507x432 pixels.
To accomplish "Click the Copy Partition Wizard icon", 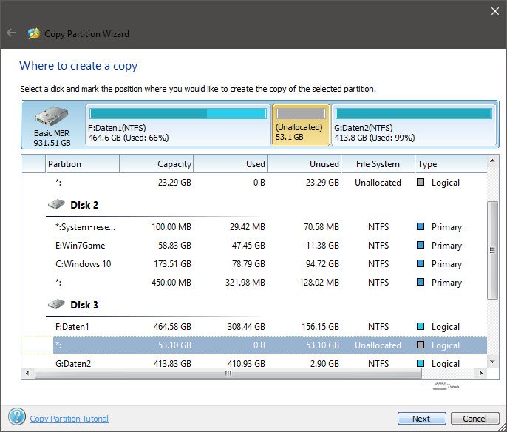I will pyautogui.click(x=33, y=33).
